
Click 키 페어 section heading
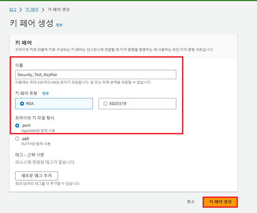(23, 43)
